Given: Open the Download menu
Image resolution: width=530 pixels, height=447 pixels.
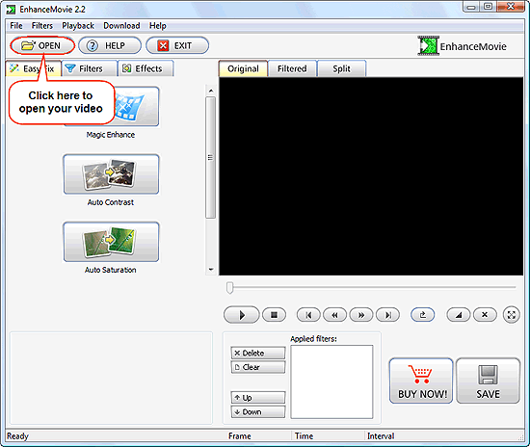Looking at the screenshot, I should click(x=121, y=26).
